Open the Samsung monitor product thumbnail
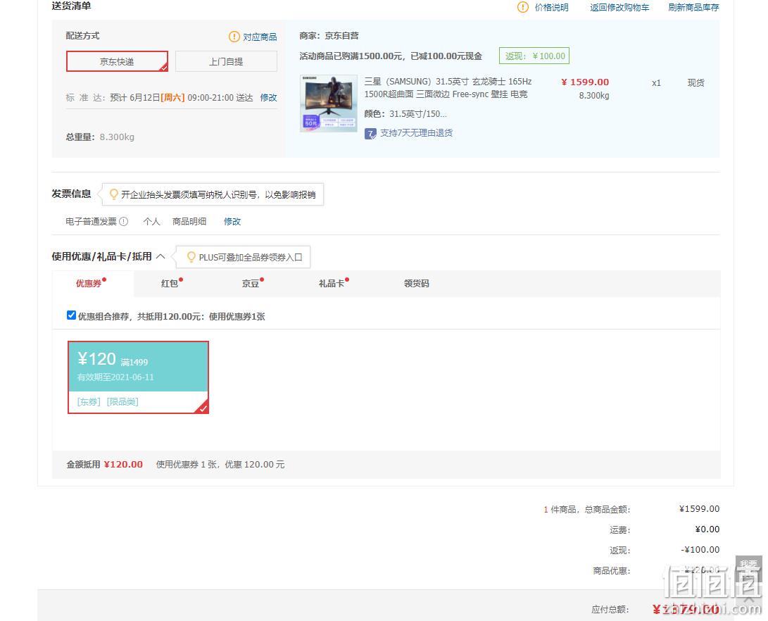 click(329, 103)
